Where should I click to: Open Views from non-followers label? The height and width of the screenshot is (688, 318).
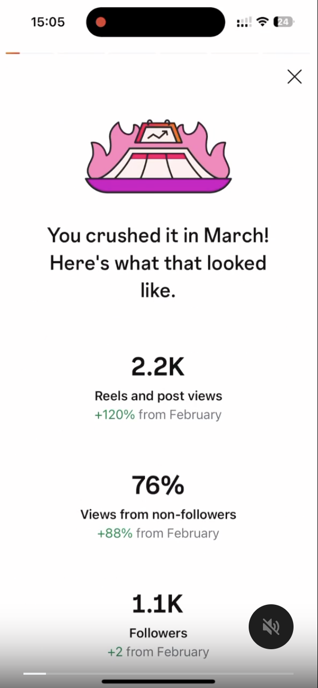pos(158,514)
